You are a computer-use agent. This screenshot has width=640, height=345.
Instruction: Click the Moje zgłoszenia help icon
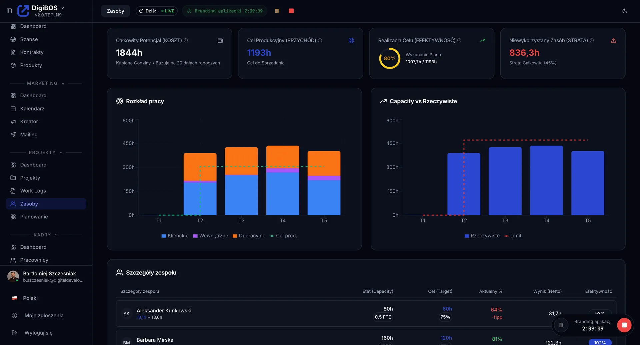click(14, 315)
